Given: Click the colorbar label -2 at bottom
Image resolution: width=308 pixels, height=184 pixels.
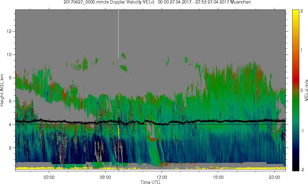Looking at the screenshot, I should pos(302,170).
